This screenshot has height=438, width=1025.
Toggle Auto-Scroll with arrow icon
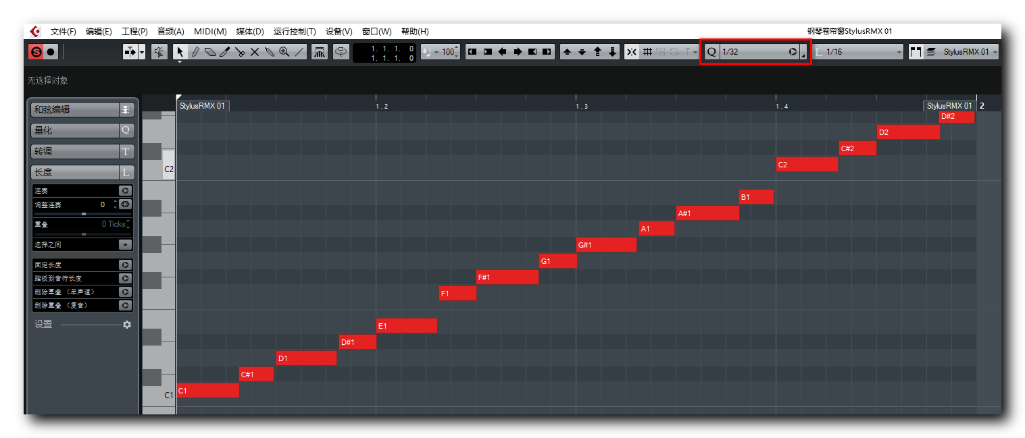pyautogui.click(x=130, y=51)
